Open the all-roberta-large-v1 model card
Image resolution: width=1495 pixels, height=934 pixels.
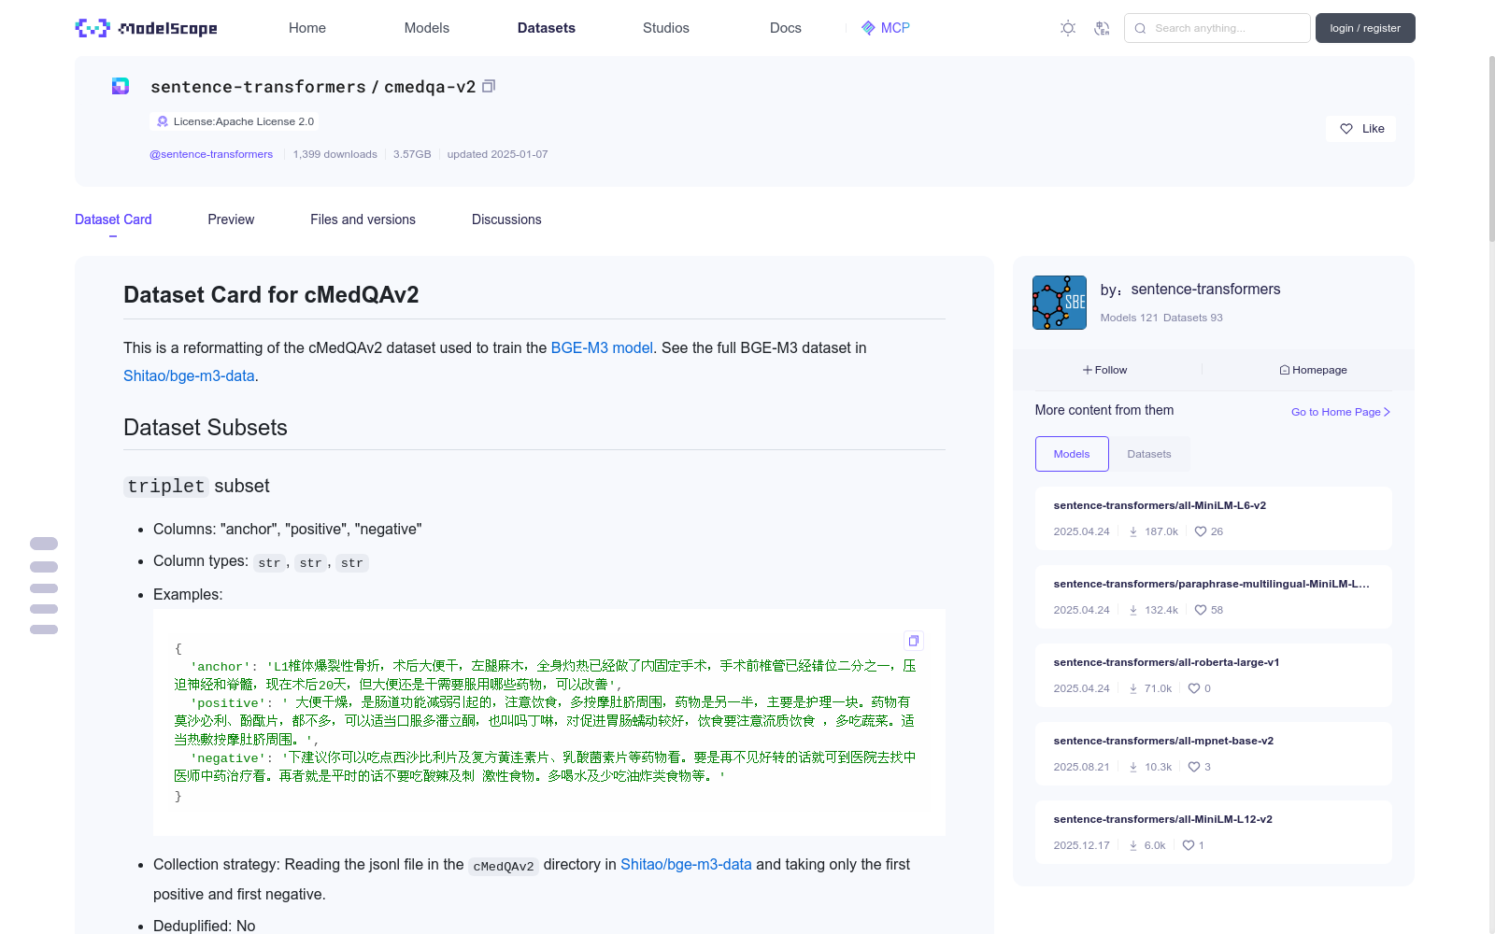tap(1214, 675)
